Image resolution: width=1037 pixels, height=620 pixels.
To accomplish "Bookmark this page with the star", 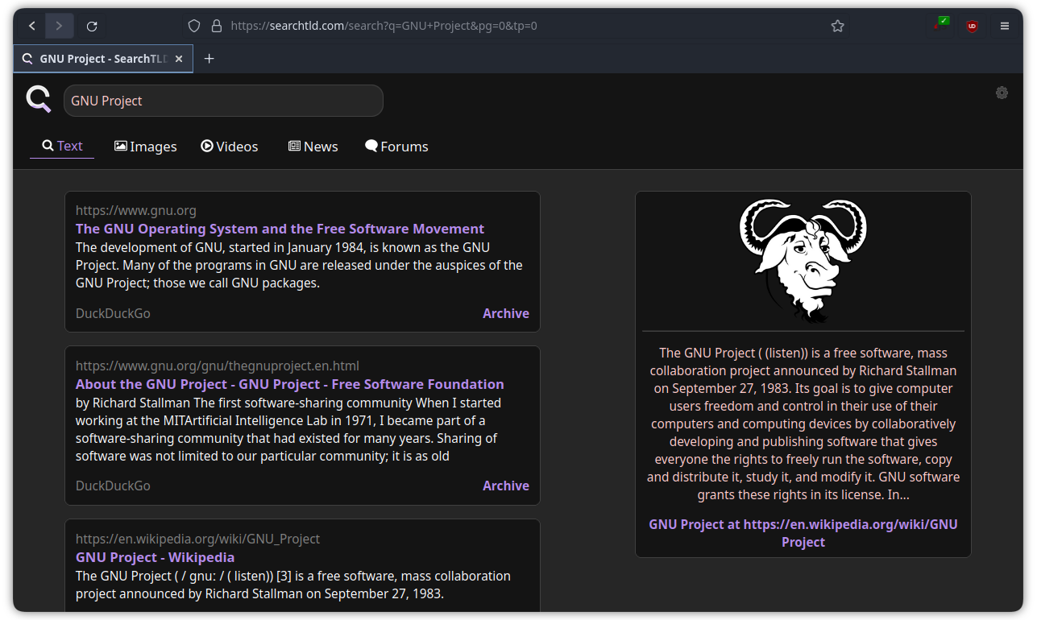I will pyautogui.click(x=837, y=26).
